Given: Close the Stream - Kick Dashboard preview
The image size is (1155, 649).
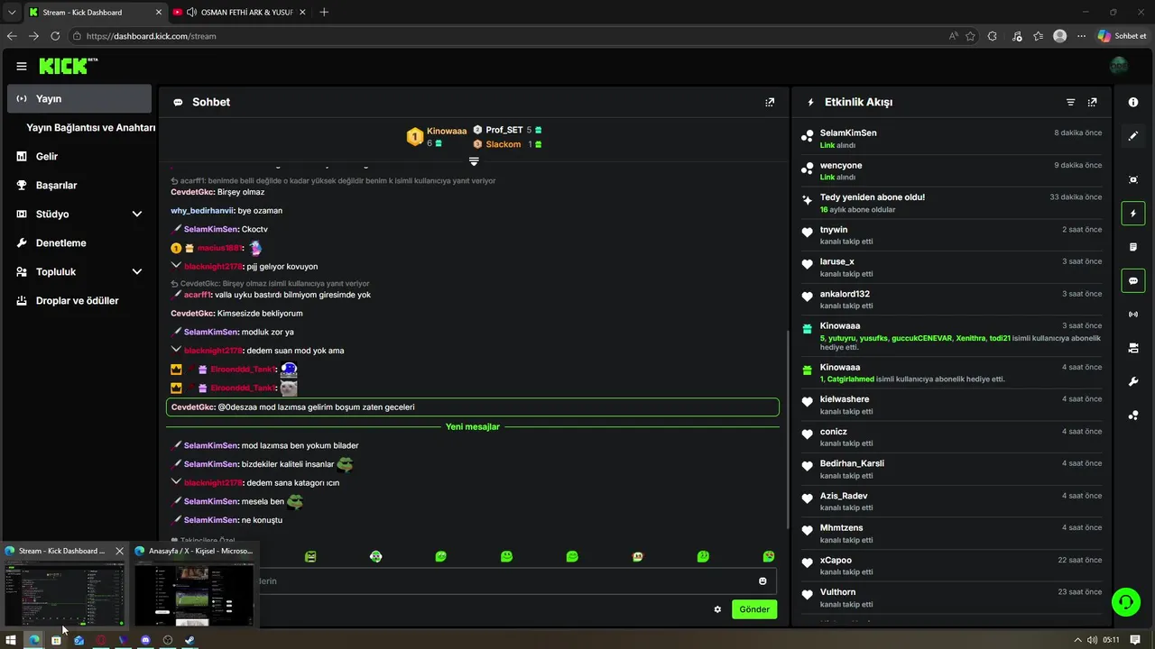Looking at the screenshot, I should (119, 551).
